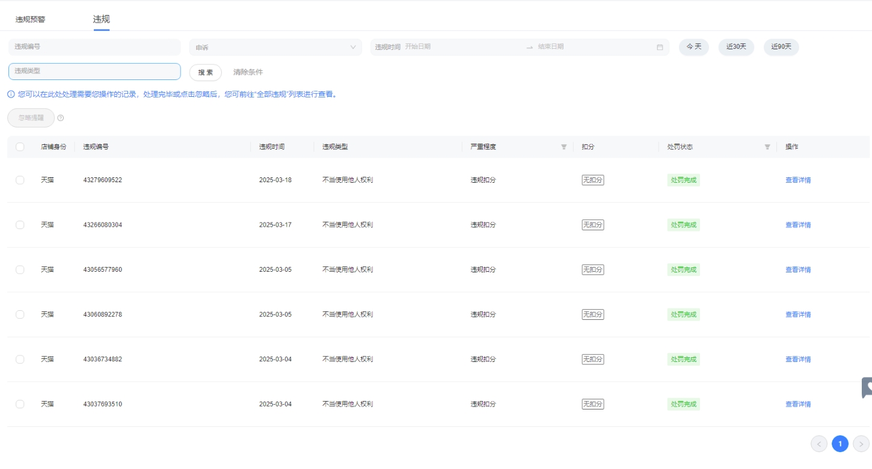Go to next page arrow in pagination
Viewport: 872px width, 469px height.
point(861,444)
